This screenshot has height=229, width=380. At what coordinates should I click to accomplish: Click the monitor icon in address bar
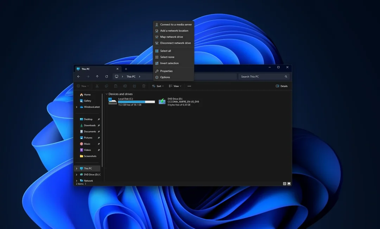pos(116,77)
